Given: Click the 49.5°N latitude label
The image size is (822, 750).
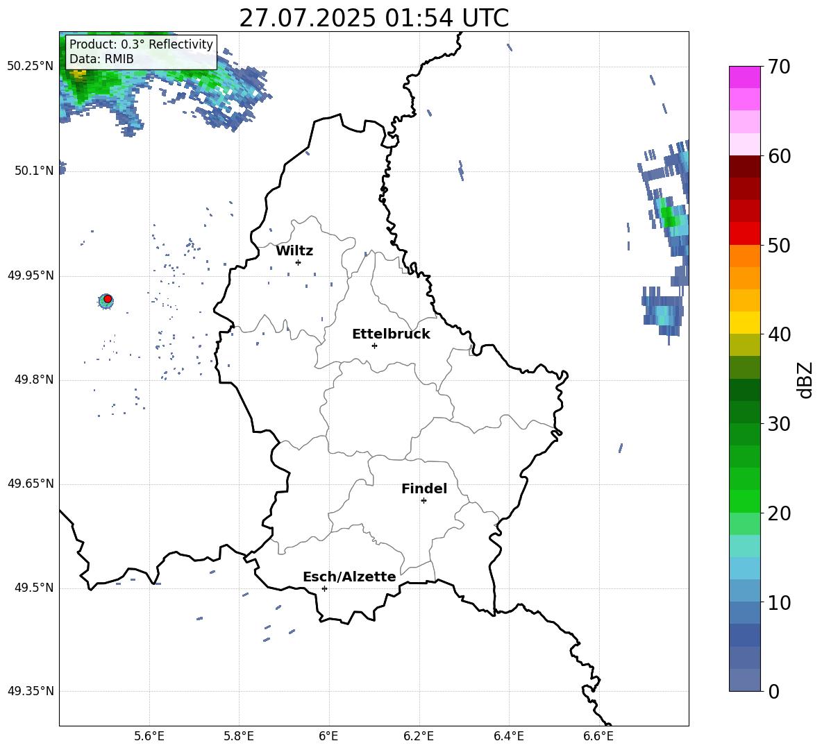Looking at the screenshot, I should pos(34,588).
